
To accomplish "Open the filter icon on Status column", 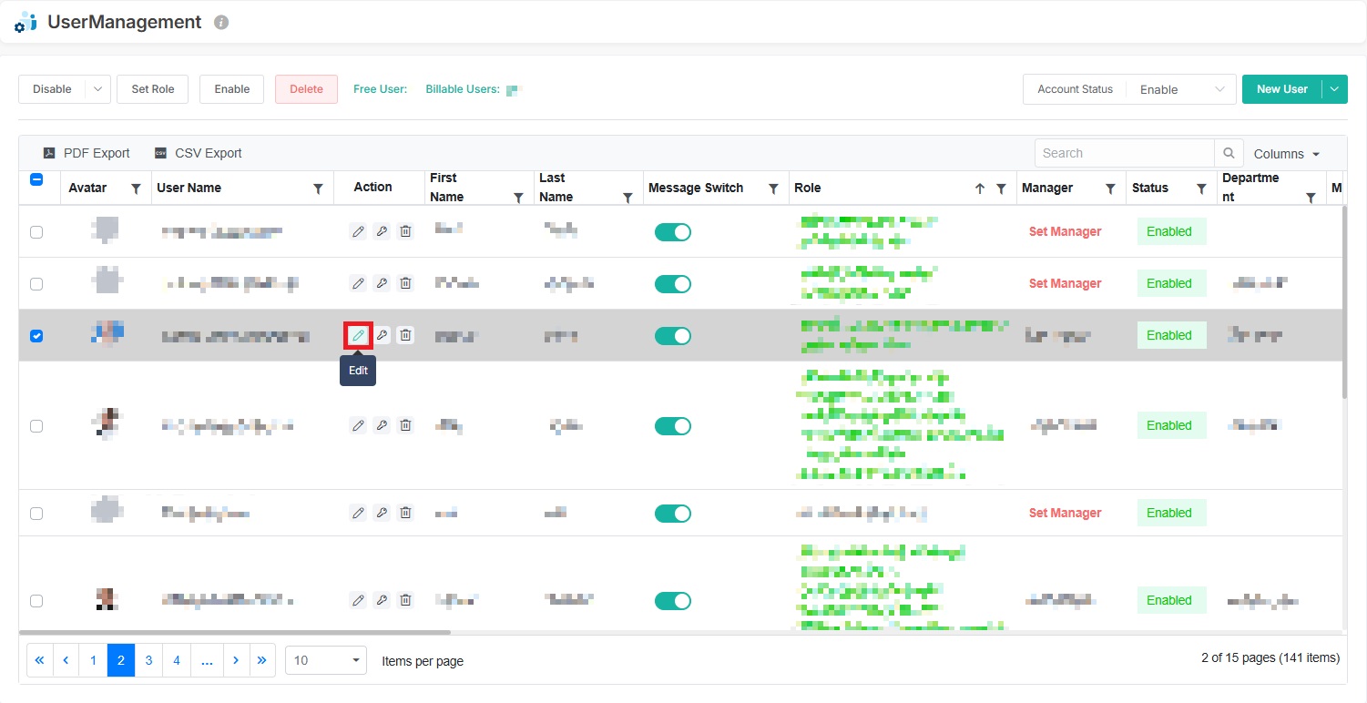I will (x=1201, y=188).
